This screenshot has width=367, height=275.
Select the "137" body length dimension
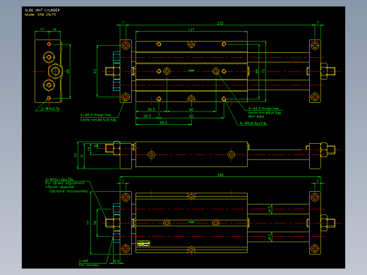[x=191, y=30]
